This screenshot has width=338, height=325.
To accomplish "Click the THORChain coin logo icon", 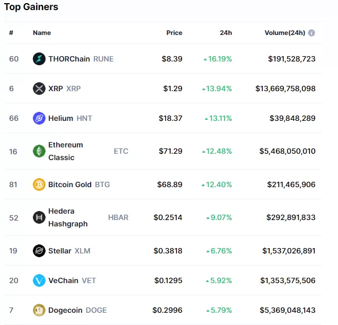I will coord(39,59).
